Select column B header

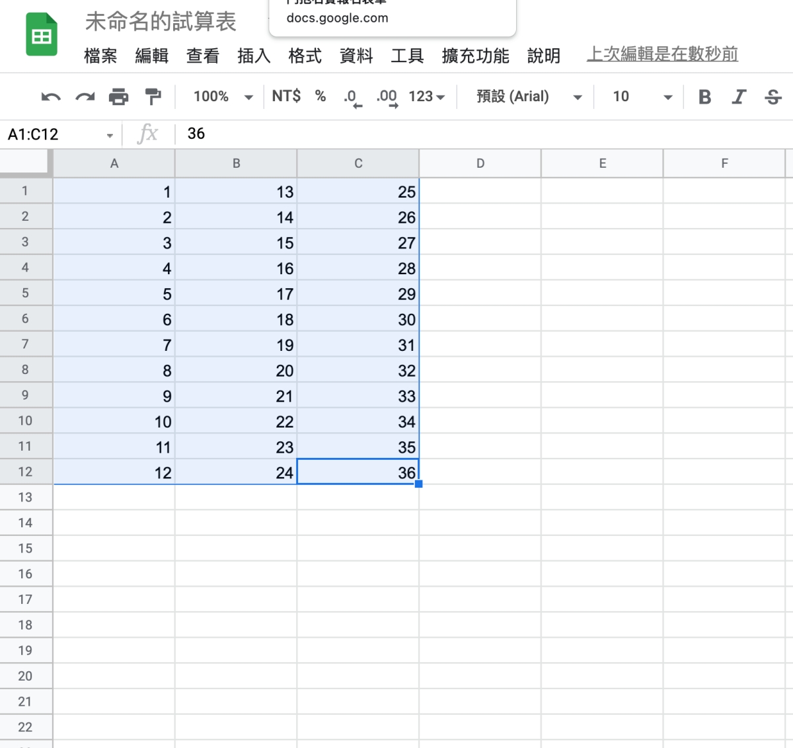[x=236, y=163]
